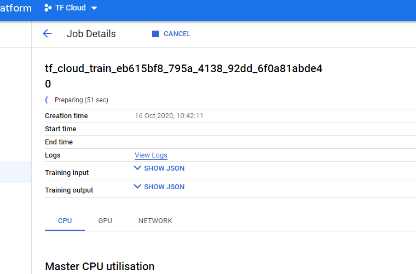Open the TF Cloud project dropdown arrow
This screenshot has height=274, width=416.
[94, 8]
